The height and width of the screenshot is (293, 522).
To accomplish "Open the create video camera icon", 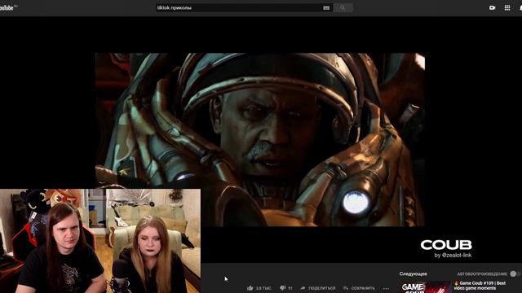I will point(493,7).
